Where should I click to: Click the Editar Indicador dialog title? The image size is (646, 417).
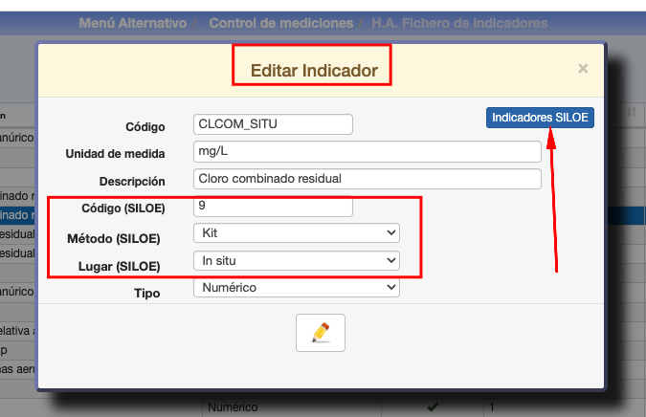pos(313,71)
